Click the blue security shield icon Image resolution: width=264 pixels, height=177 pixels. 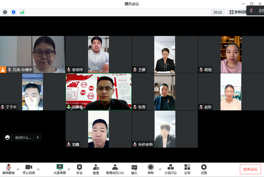(13, 12)
